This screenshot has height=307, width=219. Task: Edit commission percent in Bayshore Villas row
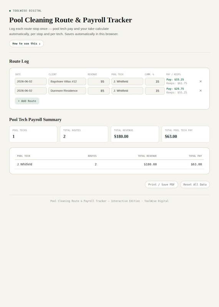tap(155, 82)
